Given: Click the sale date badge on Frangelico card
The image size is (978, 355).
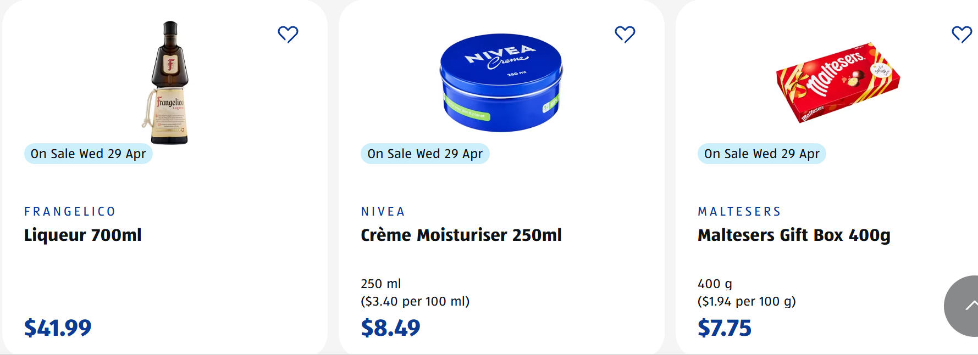Looking at the screenshot, I should 88,154.
